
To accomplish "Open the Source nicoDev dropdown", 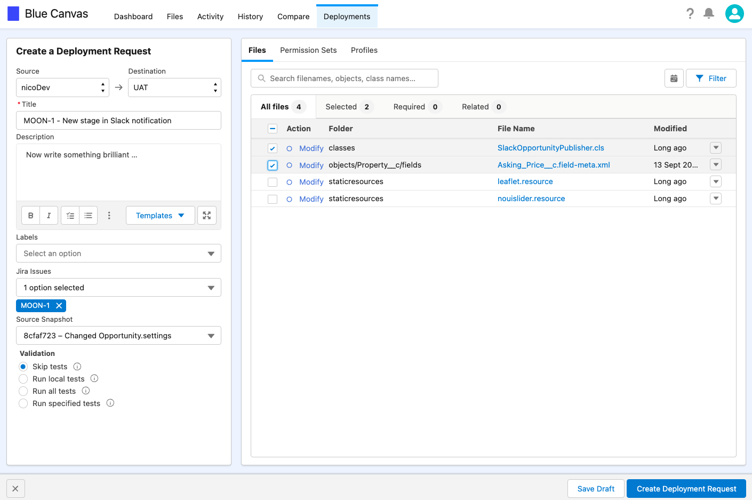I will tap(62, 88).
